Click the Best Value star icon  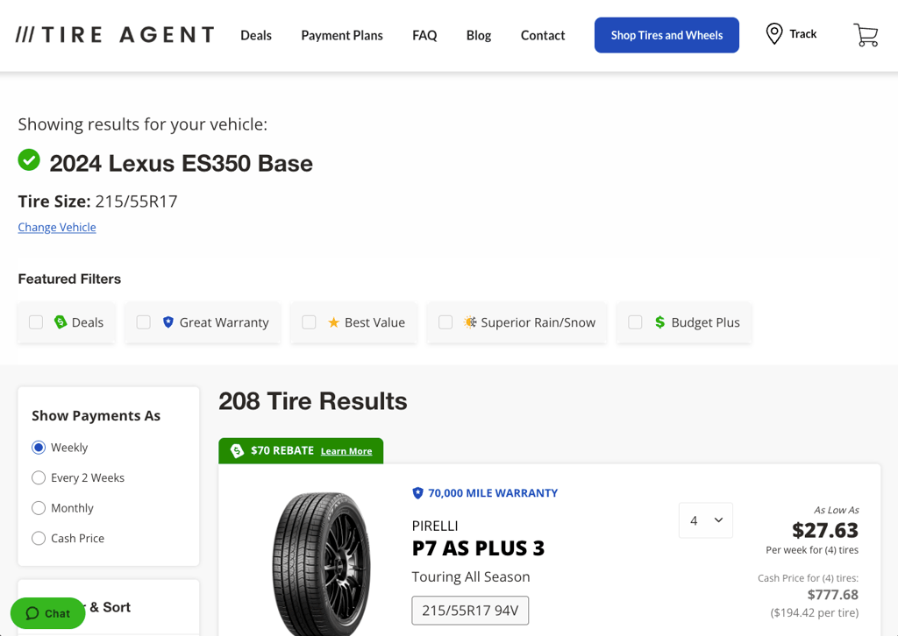tap(333, 322)
